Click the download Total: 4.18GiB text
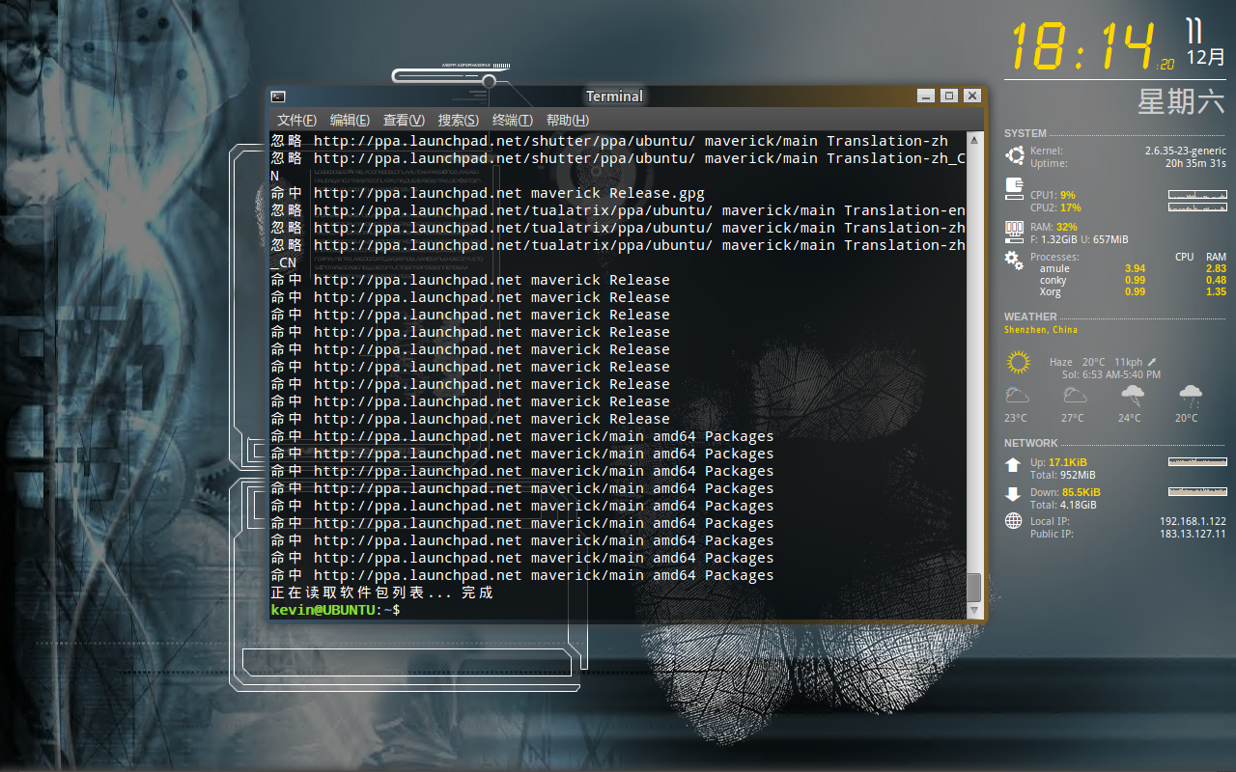The height and width of the screenshot is (772, 1236). [1063, 506]
